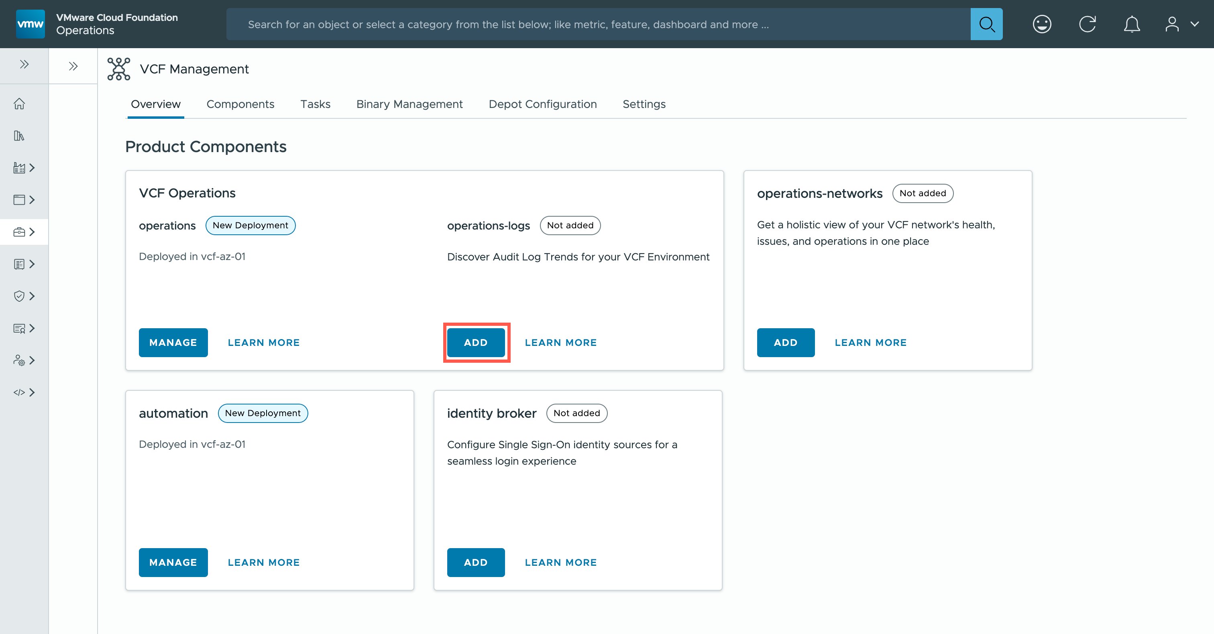Open the notifications bell
This screenshot has width=1214, height=634.
tap(1132, 24)
